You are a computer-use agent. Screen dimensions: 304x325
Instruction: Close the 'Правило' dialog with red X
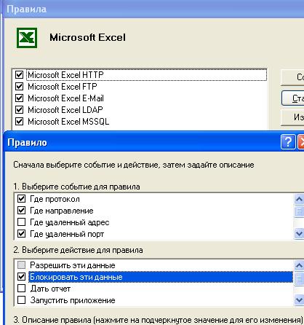point(300,141)
